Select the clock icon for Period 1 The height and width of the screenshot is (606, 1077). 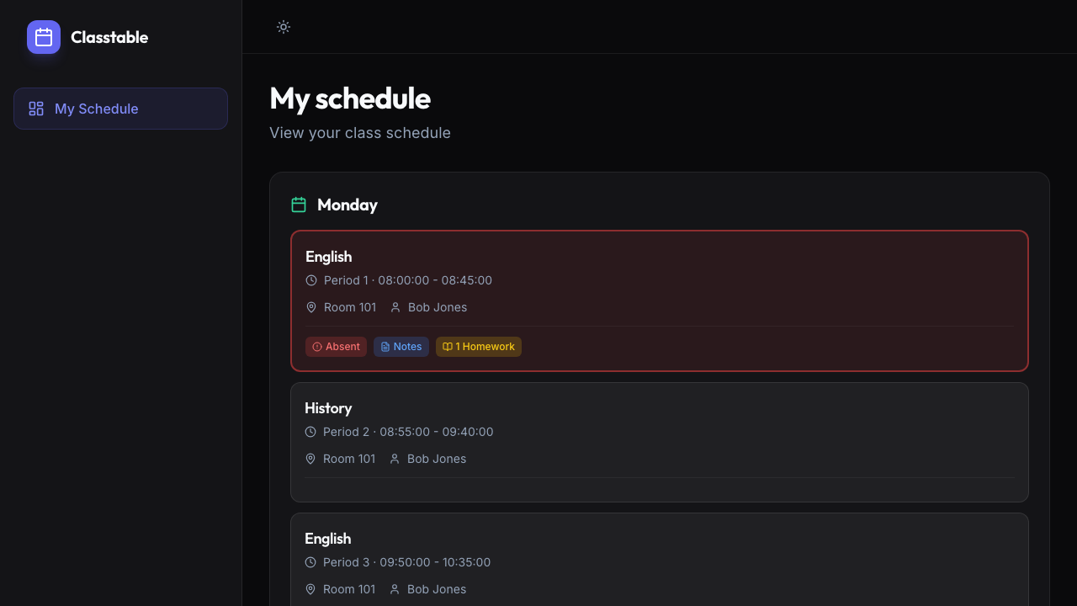point(310,280)
